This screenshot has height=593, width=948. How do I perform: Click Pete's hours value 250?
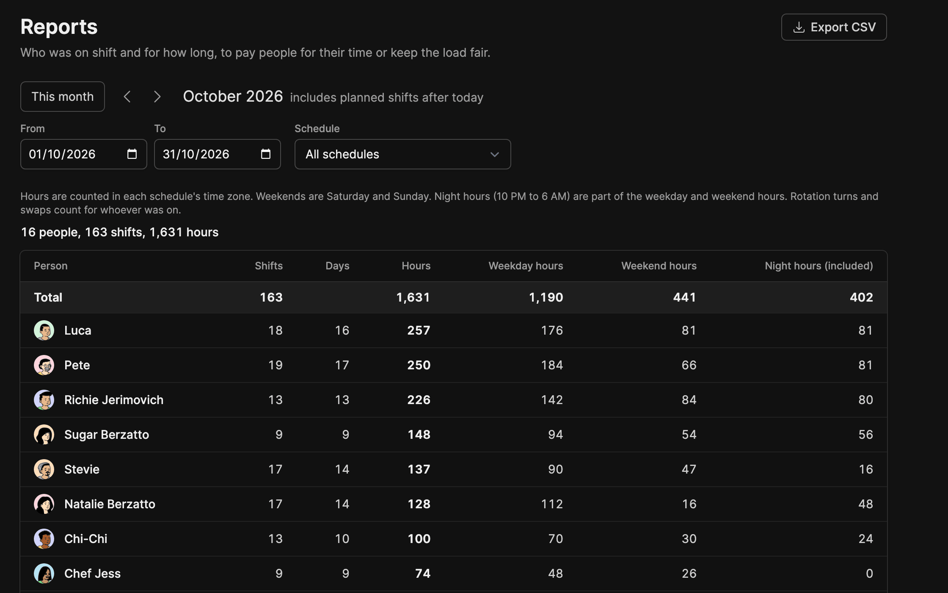click(x=419, y=365)
